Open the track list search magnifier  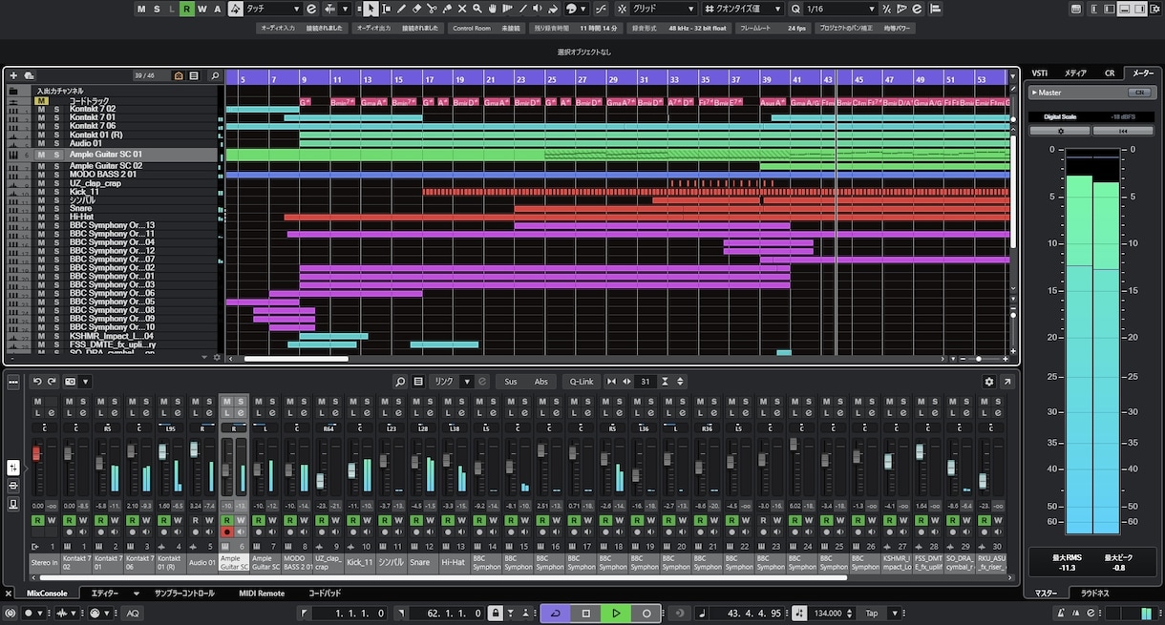click(215, 75)
